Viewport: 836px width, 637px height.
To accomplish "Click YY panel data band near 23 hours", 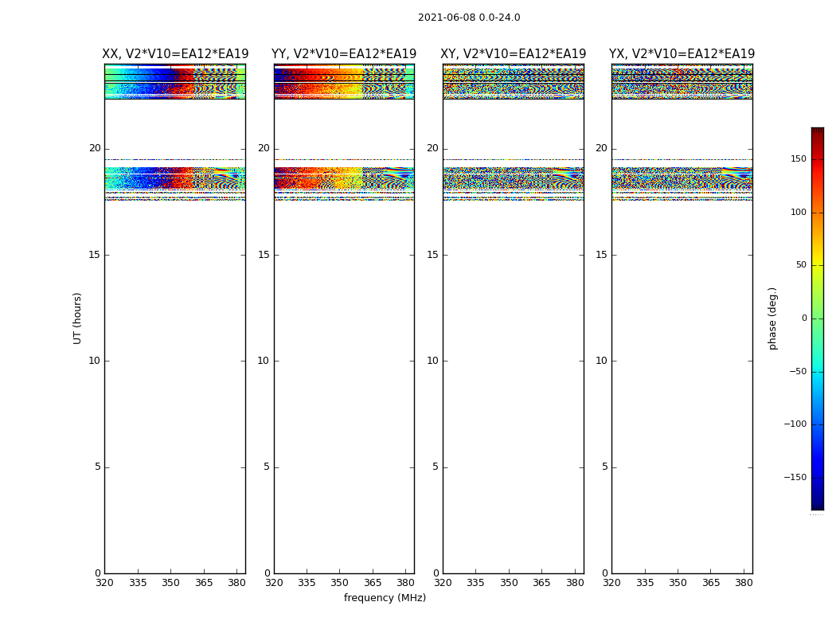I will click(344, 82).
